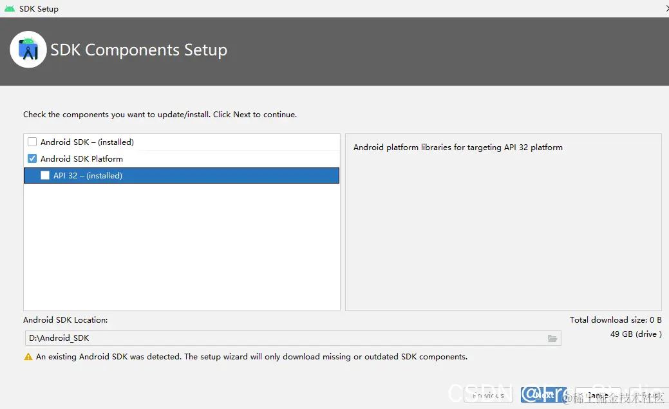This screenshot has height=409, width=669.
Task: Tick the Android SDK – (installed) checkbox
Action: click(x=32, y=142)
